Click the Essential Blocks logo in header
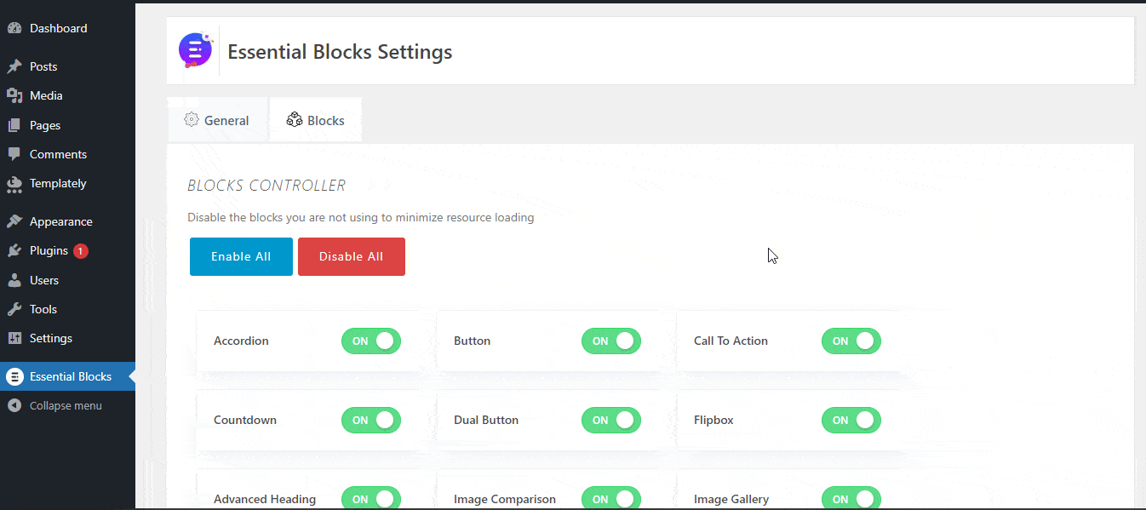This screenshot has width=1146, height=510. [196, 50]
